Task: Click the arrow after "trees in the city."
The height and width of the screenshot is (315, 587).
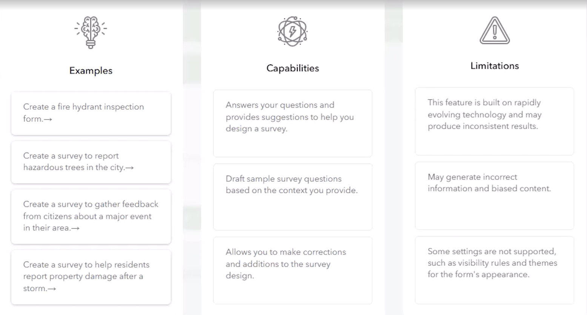Action: coord(129,168)
